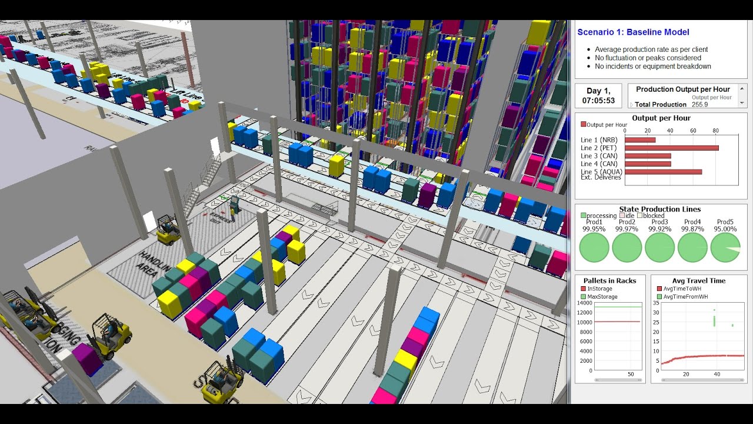Click the Avg Travel Time horizontal scrollbar
The width and height of the screenshot is (753, 424).
[703, 380]
